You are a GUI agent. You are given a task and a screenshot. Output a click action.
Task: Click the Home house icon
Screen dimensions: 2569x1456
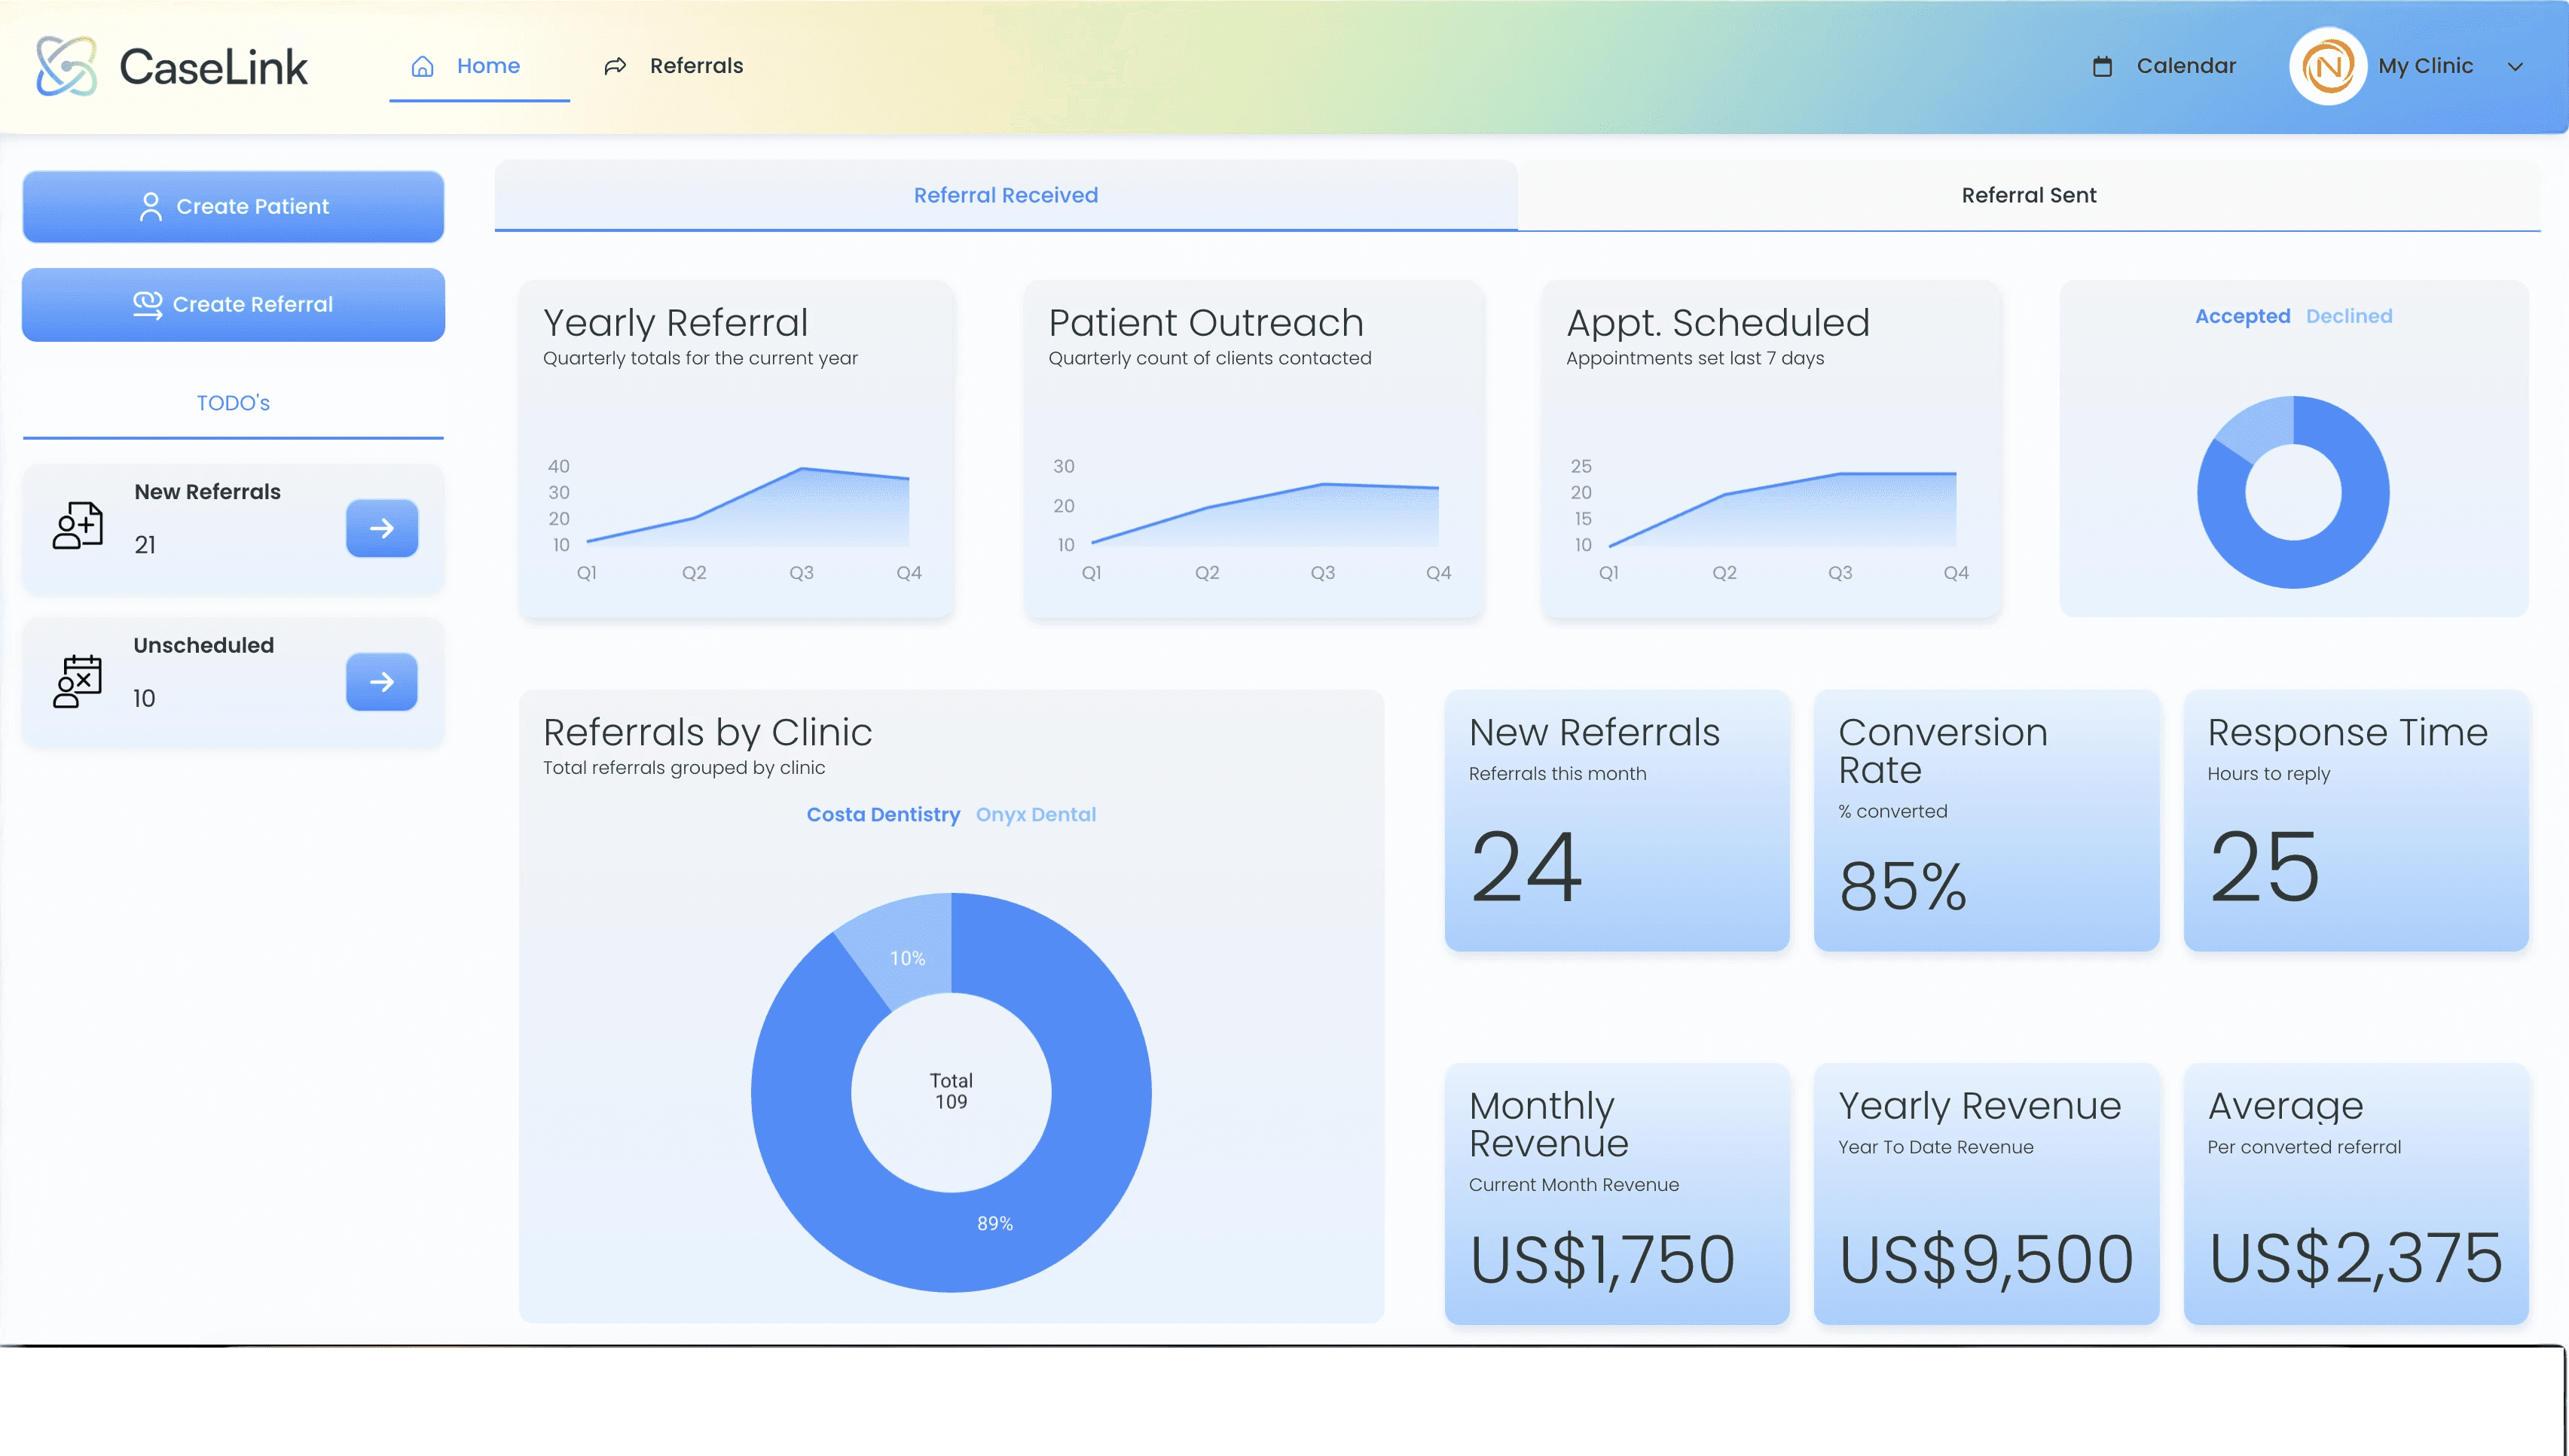click(x=423, y=66)
